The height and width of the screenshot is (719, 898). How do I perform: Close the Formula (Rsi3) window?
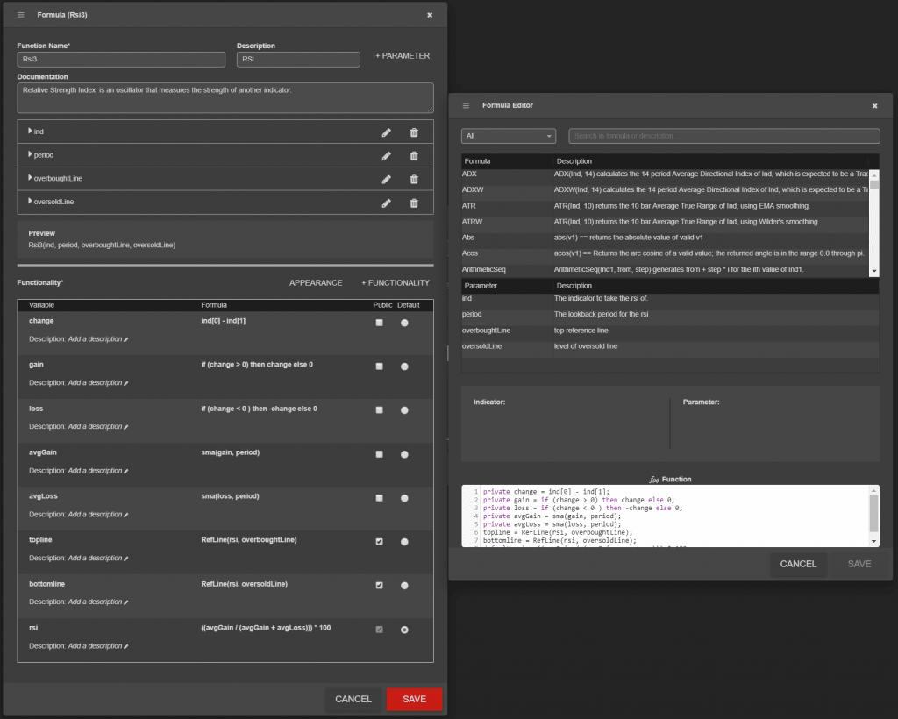(430, 15)
